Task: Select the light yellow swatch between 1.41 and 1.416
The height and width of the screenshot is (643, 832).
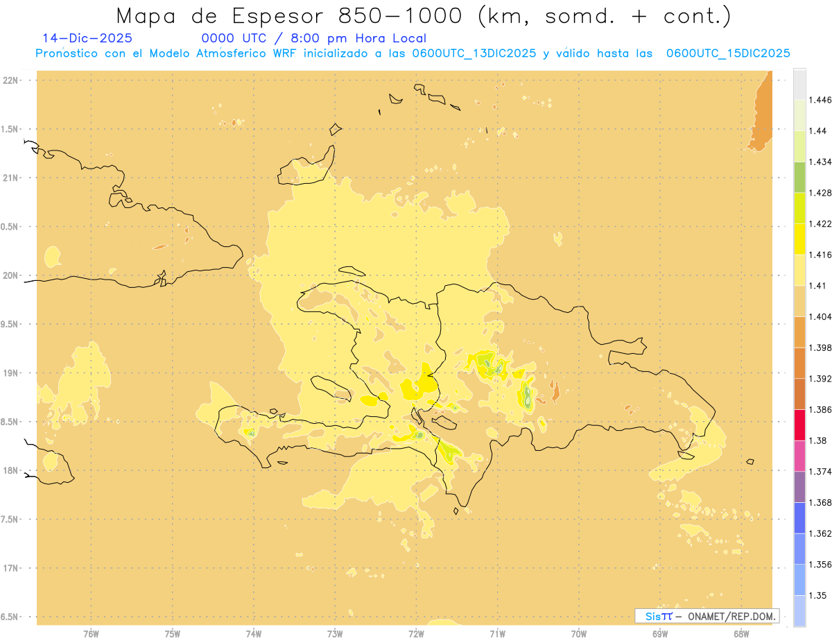Action: 799,270
